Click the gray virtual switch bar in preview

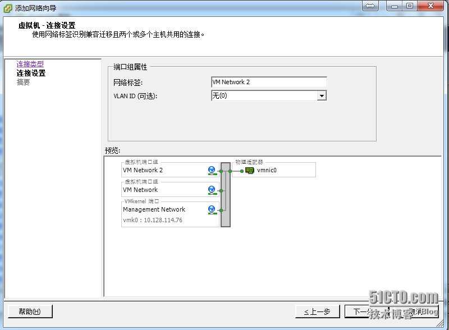click(x=226, y=195)
